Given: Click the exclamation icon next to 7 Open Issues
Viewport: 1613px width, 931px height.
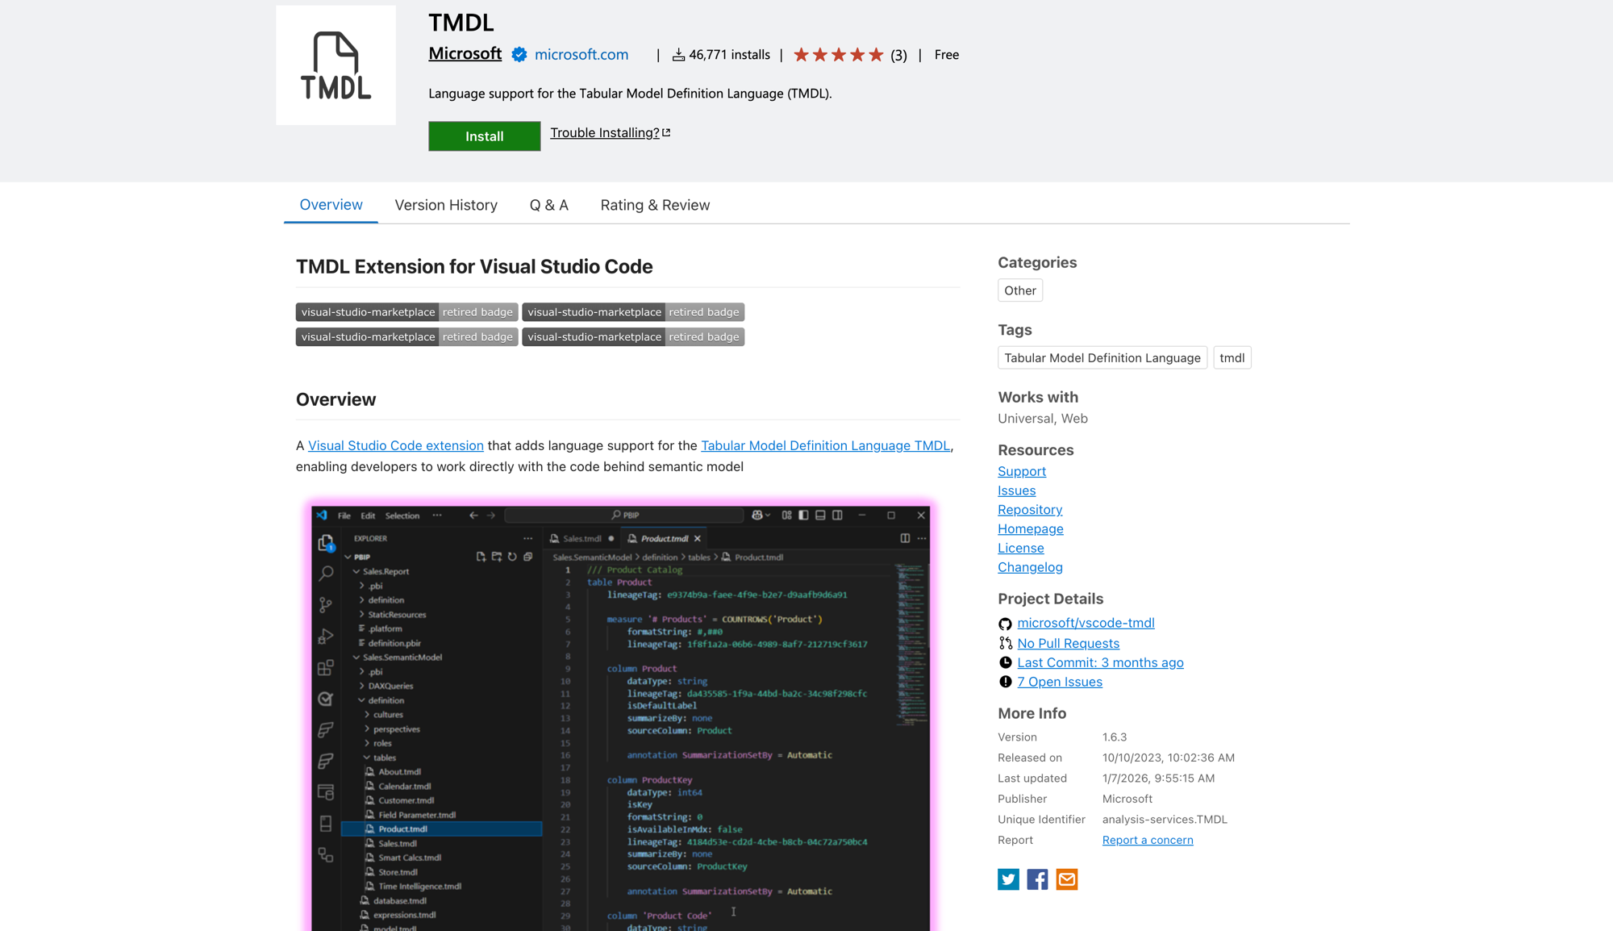Looking at the screenshot, I should tap(1005, 682).
